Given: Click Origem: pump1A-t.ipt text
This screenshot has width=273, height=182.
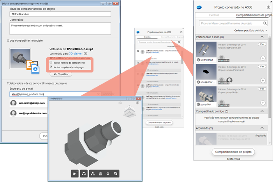Looking at the screenshot, I should pyautogui.click(x=228, y=92).
